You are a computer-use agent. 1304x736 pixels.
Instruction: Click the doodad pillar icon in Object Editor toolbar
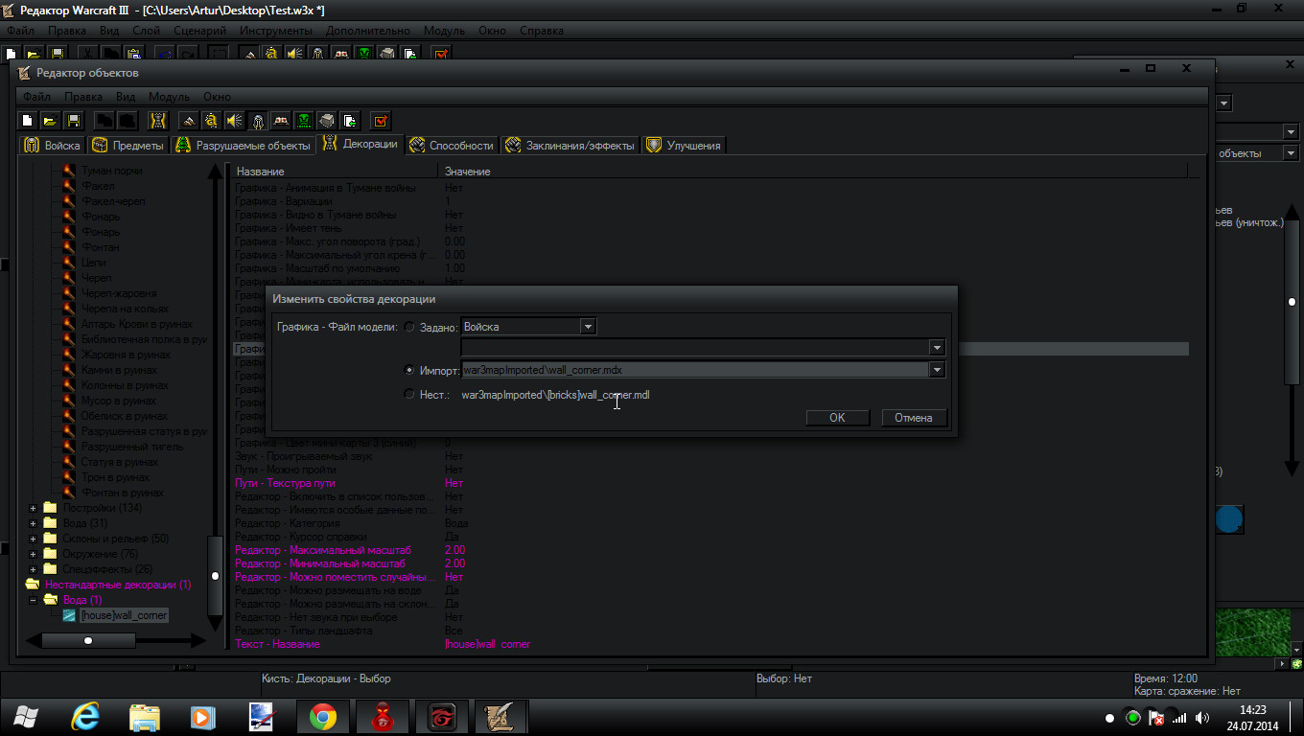pos(159,121)
